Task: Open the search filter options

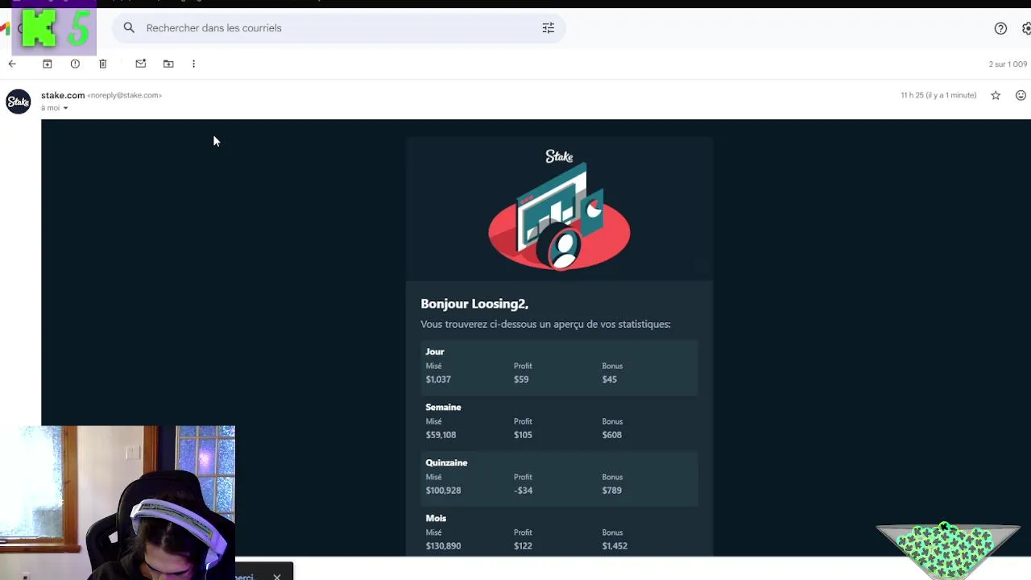Action: [549, 28]
